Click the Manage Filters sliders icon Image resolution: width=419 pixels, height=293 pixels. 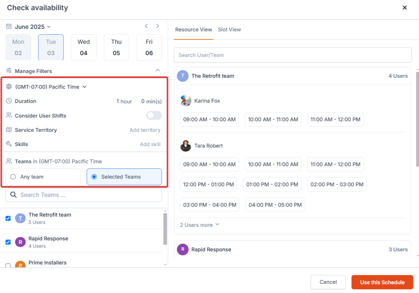(x=9, y=71)
